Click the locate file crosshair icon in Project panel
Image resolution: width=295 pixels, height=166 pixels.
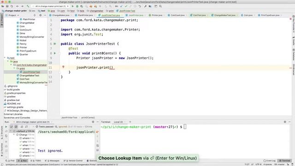[35, 15]
